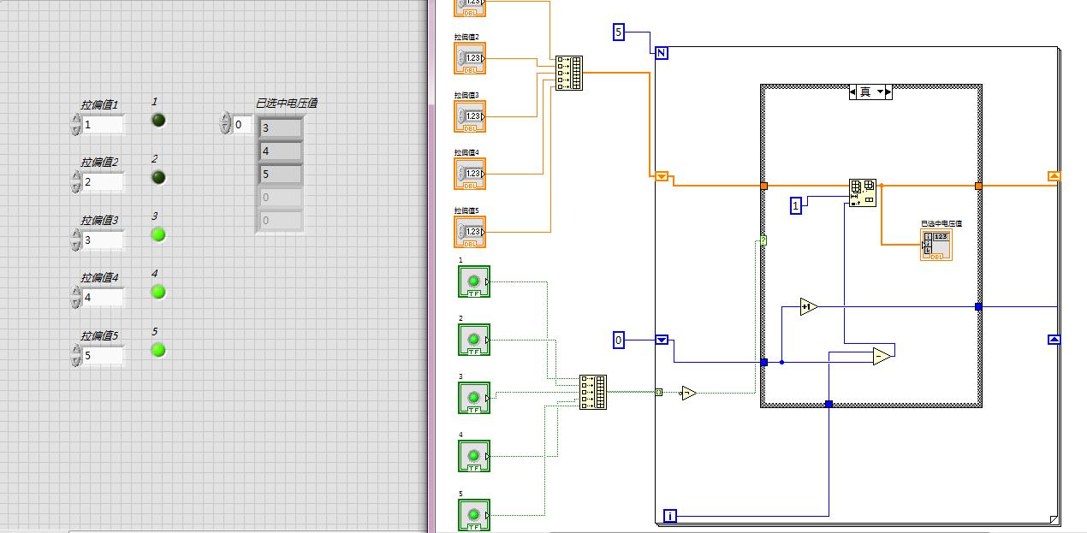1087x533 pixels.
Task: Click the increment function icon in the loop
Action: pyautogui.click(x=810, y=306)
